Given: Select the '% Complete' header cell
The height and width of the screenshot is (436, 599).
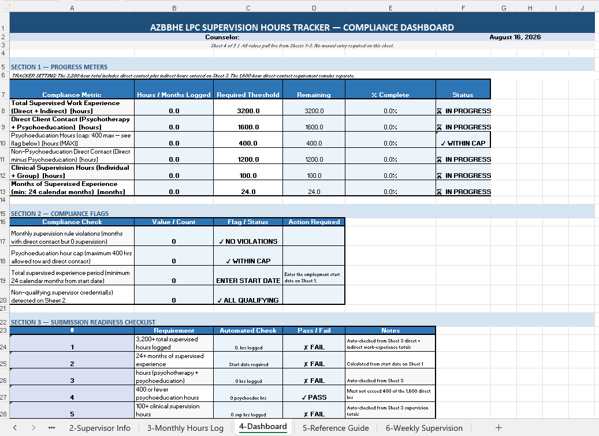Looking at the screenshot, I should pyautogui.click(x=390, y=89).
